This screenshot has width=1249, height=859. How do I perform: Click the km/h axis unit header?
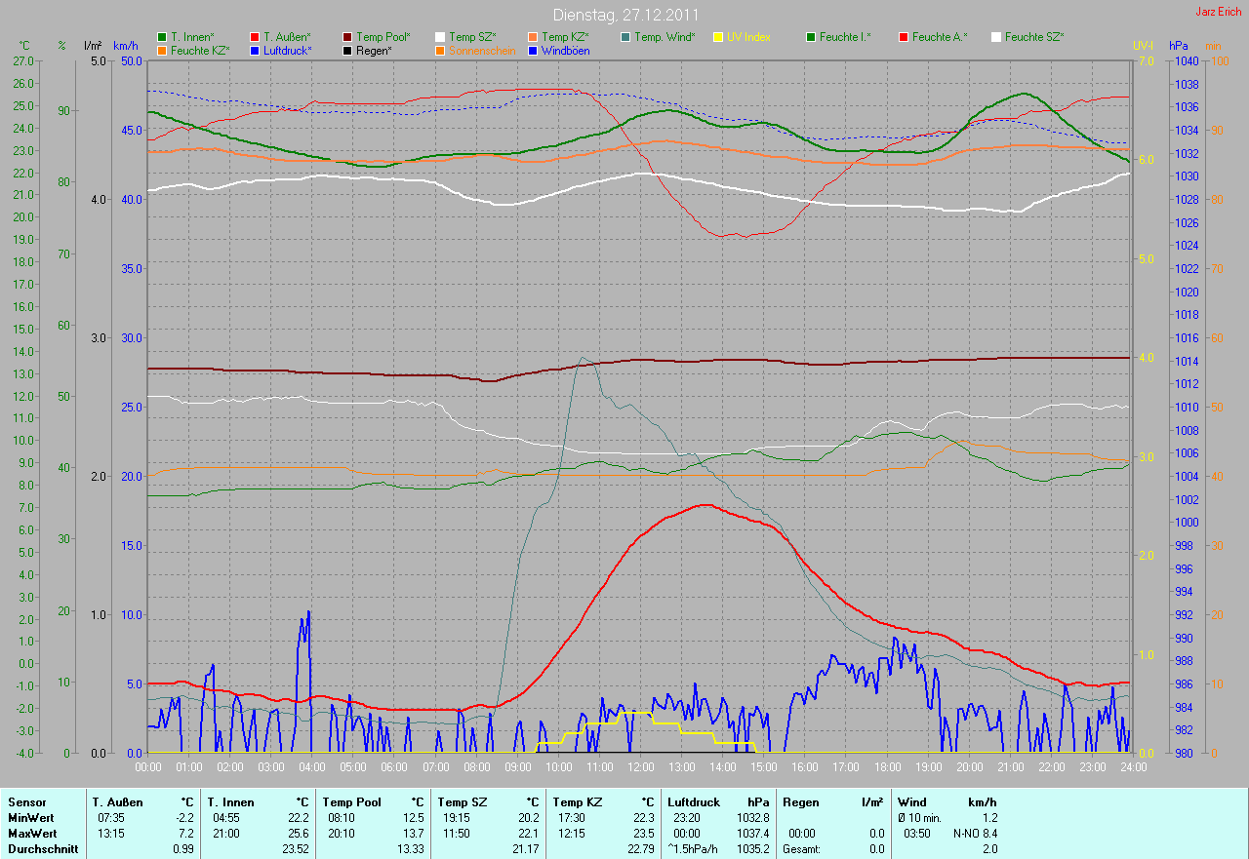click(126, 46)
